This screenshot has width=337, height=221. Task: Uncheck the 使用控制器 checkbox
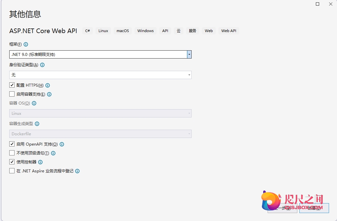click(12, 162)
